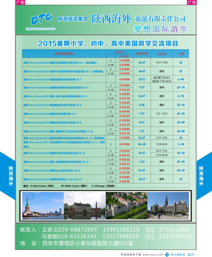Click the 陕西海外 header title
Viewport: 212px width, 257px height.
[111, 19]
